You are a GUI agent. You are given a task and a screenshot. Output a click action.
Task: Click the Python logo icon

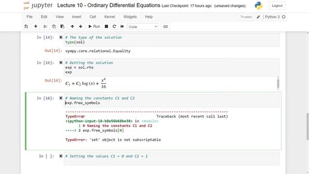259,5
